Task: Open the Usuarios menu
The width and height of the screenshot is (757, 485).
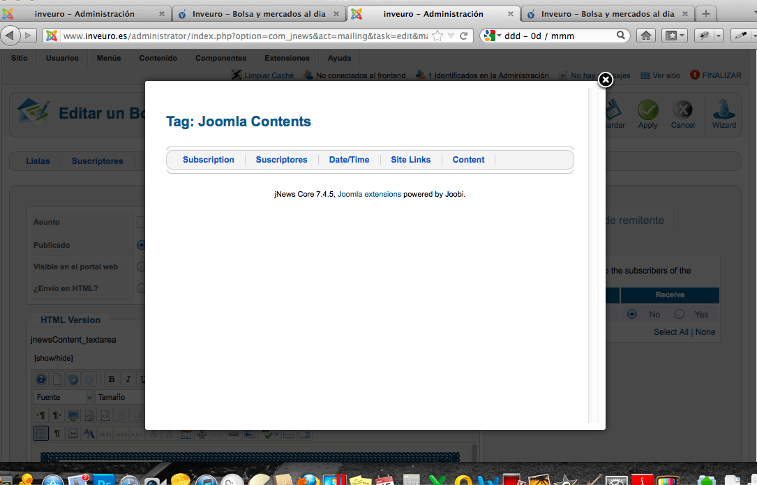Action: (62, 58)
